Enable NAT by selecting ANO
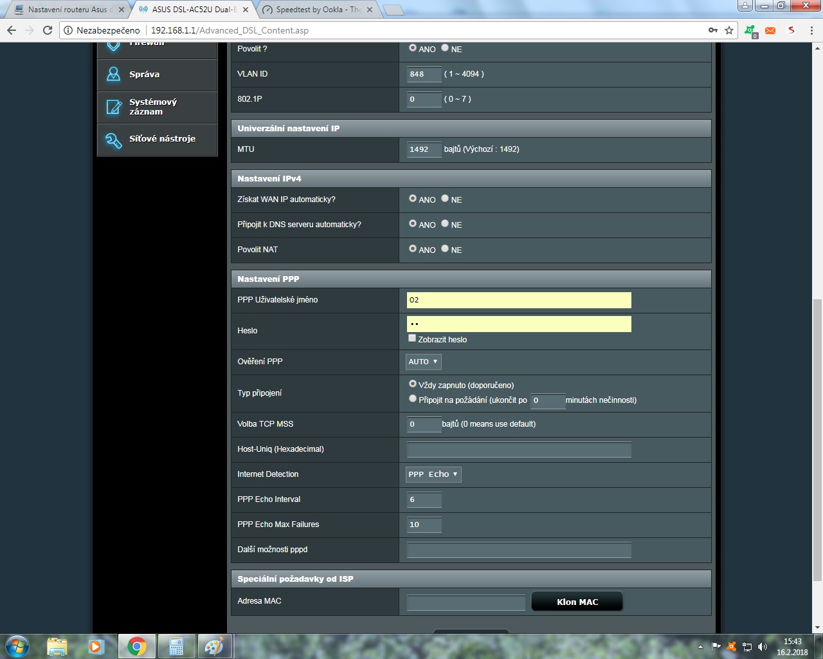This screenshot has width=823, height=659. tap(413, 249)
